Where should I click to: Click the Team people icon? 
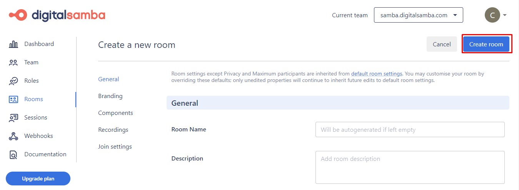(13, 62)
